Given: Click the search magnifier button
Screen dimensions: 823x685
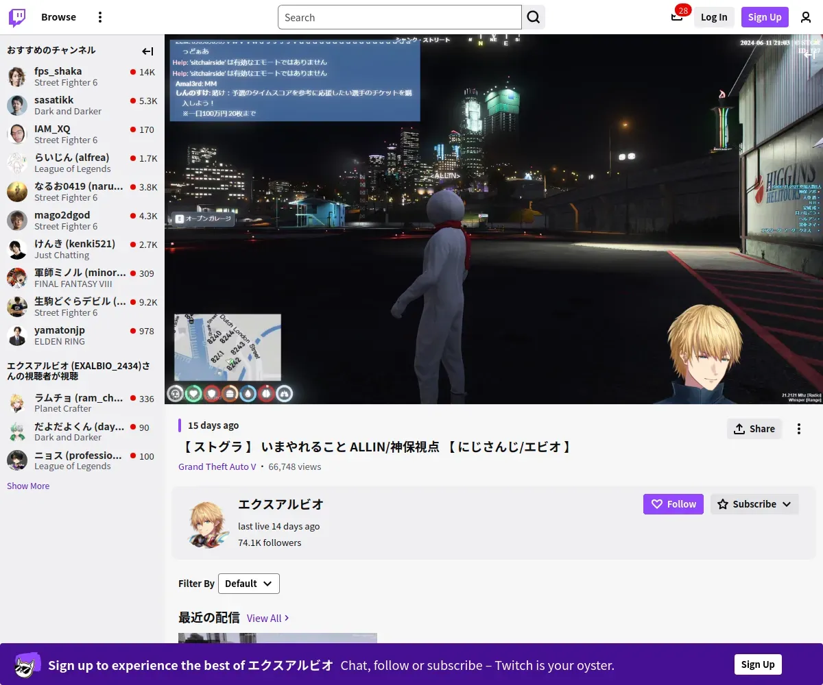Looking at the screenshot, I should click(534, 17).
